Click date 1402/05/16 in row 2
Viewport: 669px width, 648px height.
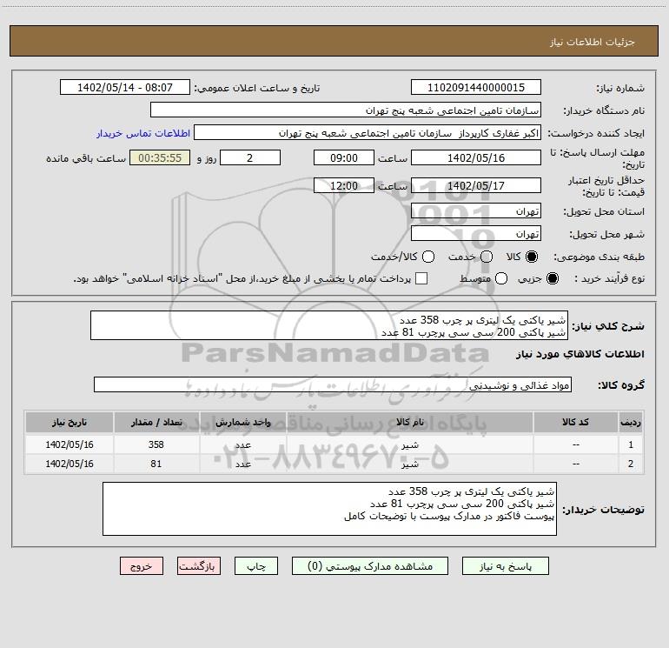coord(70,464)
